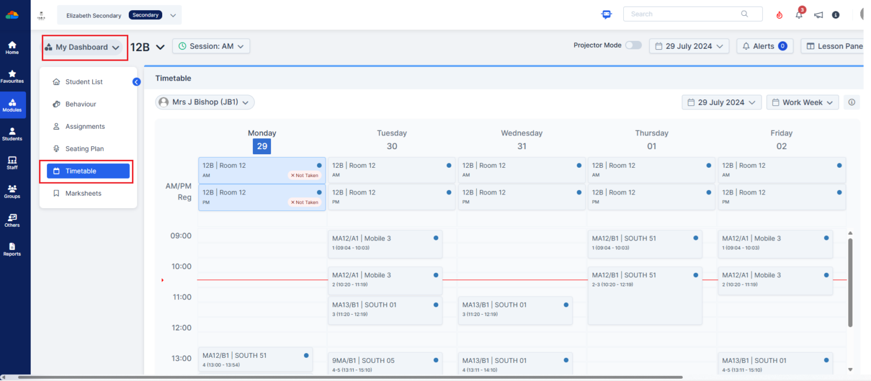Viewport: 871px width, 381px height.
Task: Open notifications via the bell icon
Action: (x=798, y=15)
